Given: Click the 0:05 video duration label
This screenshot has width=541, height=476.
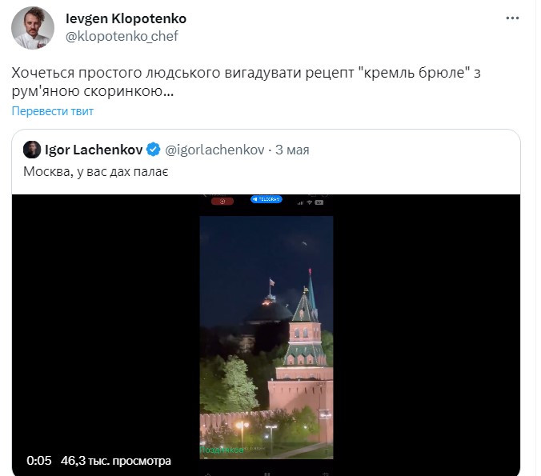Looking at the screenshot, I should pos(39,461).
